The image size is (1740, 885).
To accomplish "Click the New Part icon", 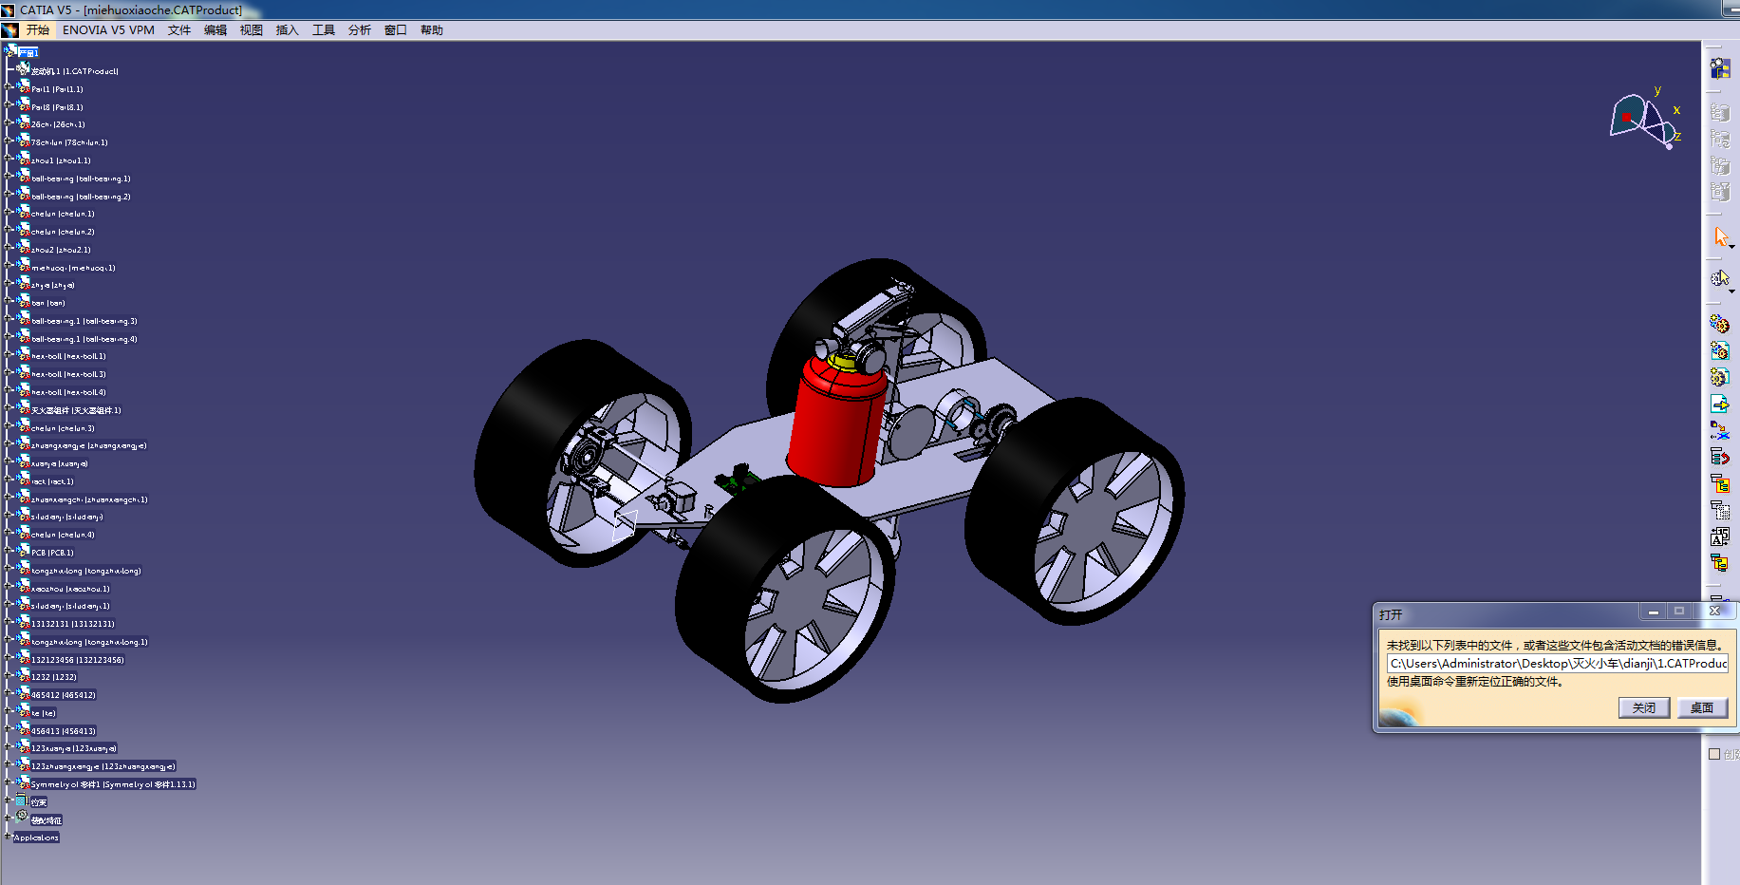I will (x=1720, y=377).
